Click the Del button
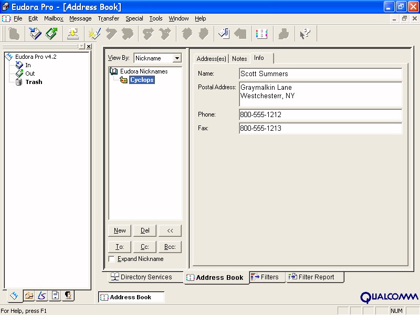 point(145,230)
